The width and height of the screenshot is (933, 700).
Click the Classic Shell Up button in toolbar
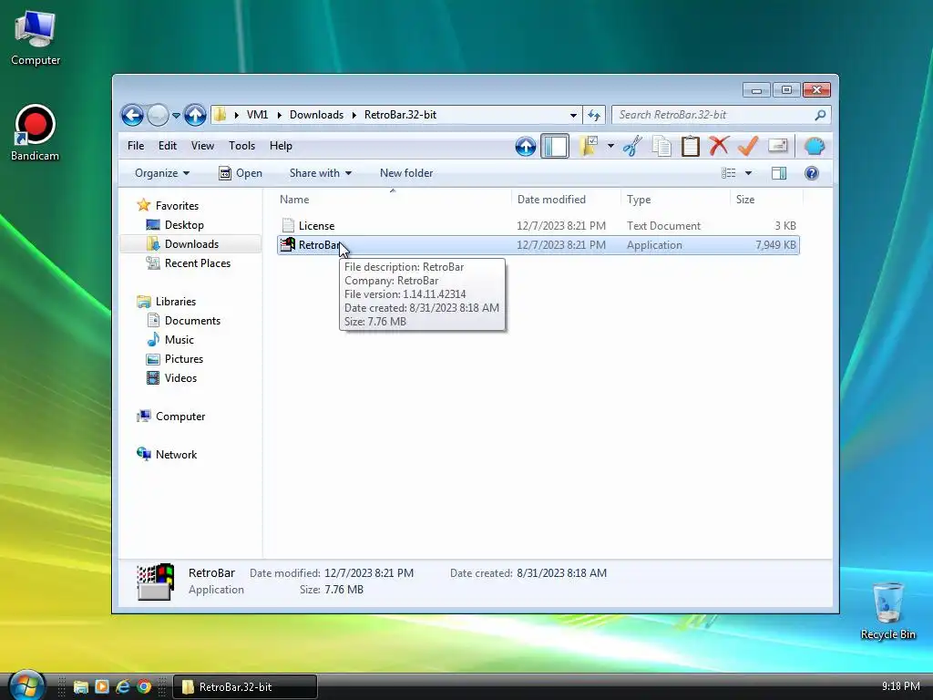click(526, 147)
